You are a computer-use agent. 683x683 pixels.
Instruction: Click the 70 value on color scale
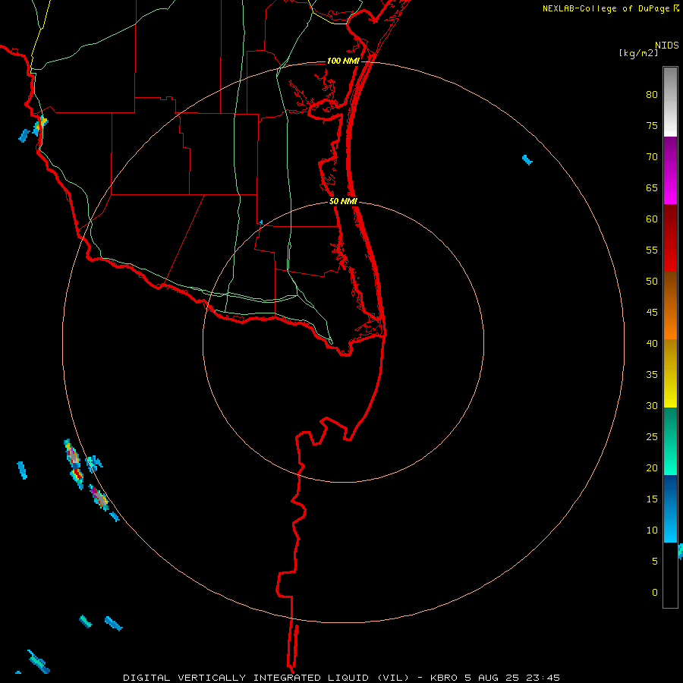point(652,157)
